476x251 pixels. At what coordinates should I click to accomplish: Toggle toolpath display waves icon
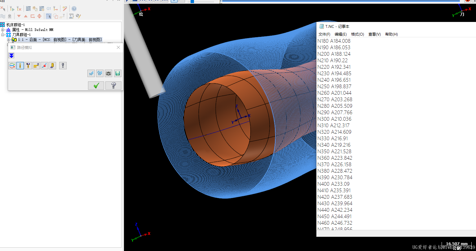3,16
